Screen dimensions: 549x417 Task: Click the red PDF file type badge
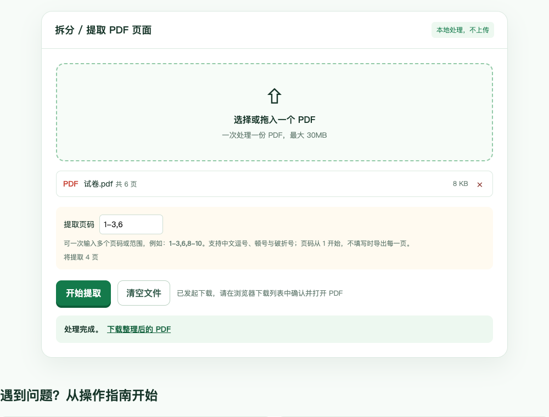coord(70,184)
